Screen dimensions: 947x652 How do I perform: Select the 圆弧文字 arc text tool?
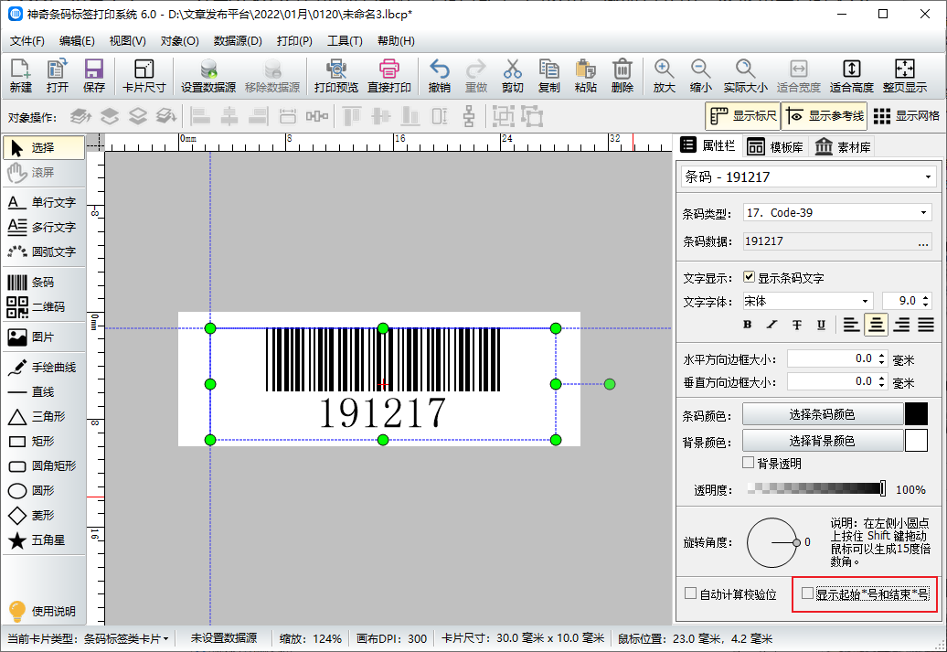[42, 252]
